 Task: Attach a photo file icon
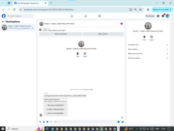[x=44, y=122]
